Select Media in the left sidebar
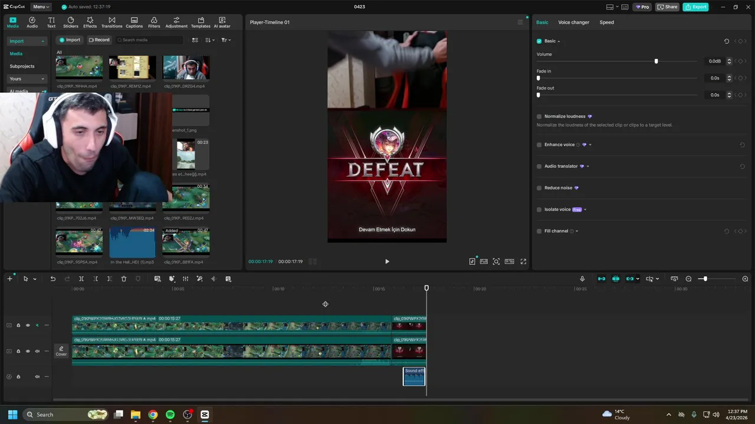Screen dimensions: 755x424 click(16, 54)
